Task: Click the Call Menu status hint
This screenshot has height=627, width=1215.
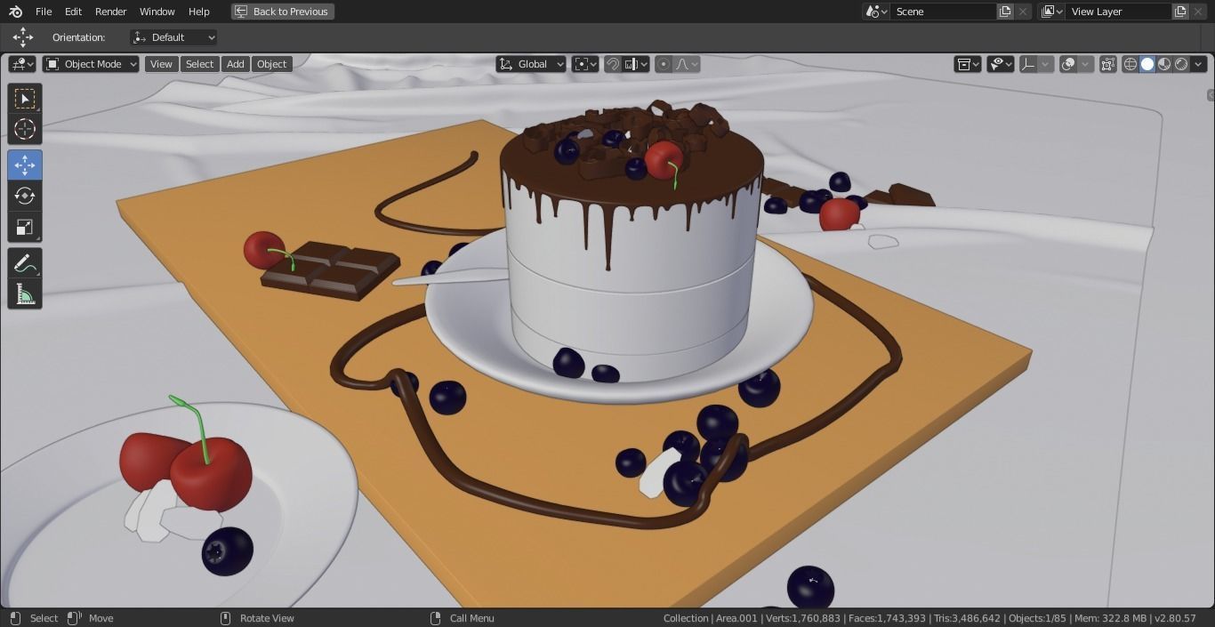Action: (x=471, y=618)
